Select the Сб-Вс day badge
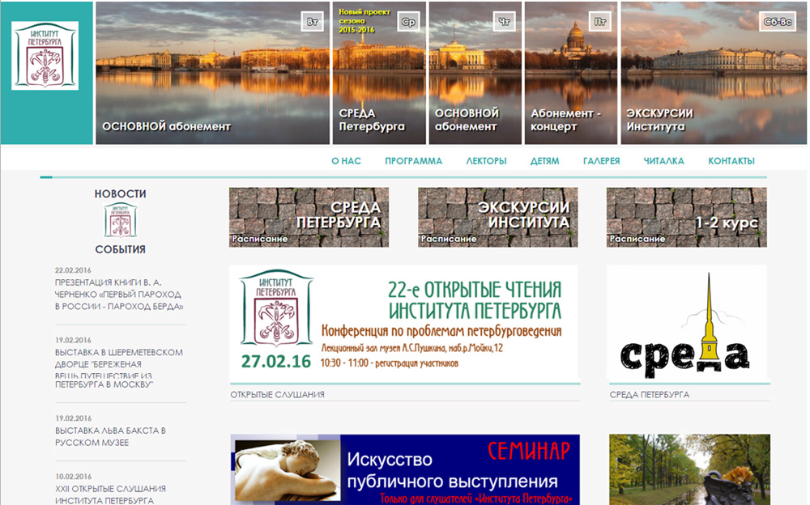The width and height of the screenshot is (810, 505). click(x=777, y=22)
